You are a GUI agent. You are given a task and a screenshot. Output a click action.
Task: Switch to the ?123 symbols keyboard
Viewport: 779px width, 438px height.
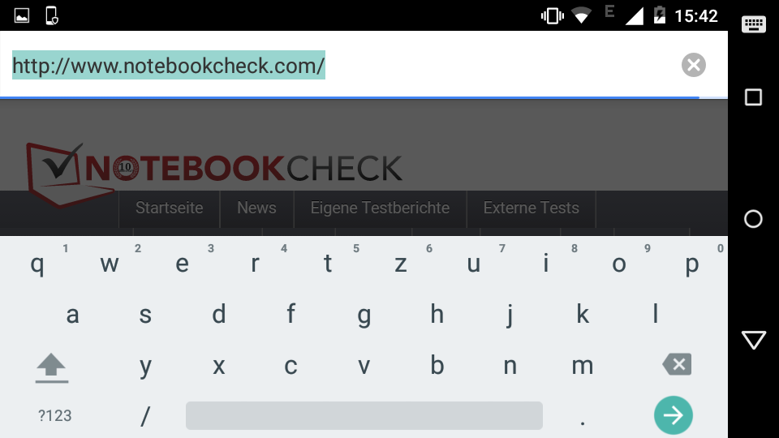click(x=54, y=415)
